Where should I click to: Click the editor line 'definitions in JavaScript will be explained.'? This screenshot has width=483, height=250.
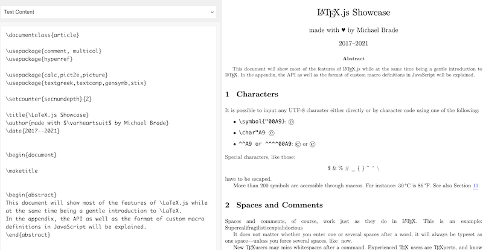coord(76,227)
